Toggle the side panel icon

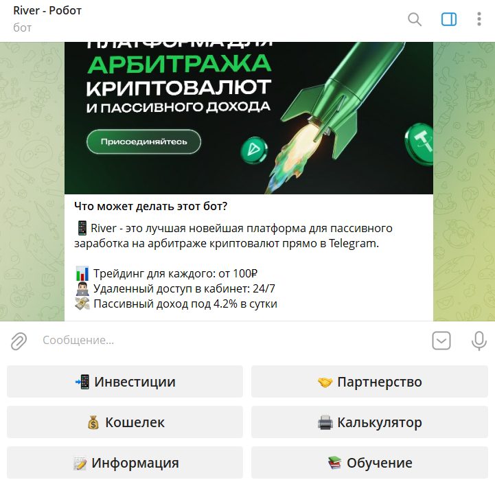coord(448,19)
